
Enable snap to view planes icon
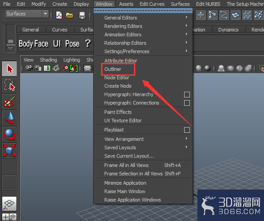(x=235, y=15)
